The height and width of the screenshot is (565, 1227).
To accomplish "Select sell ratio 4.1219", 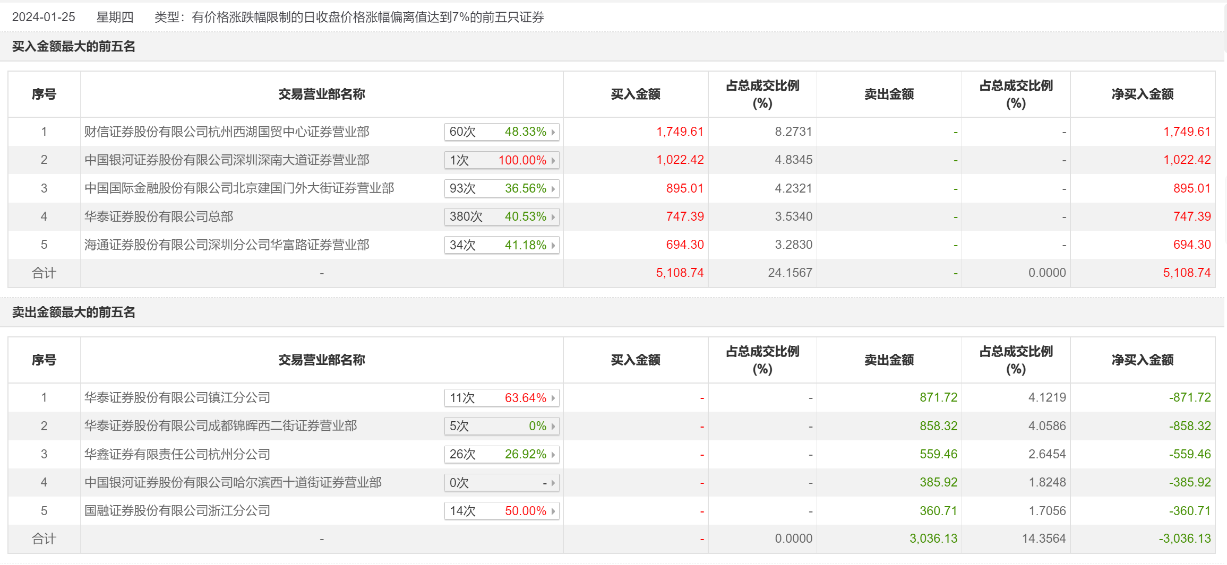I will coord(1047,397).
